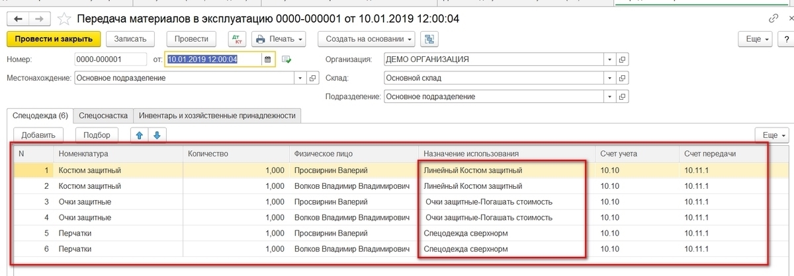Show Дт/Кт accounting entries
The height and width of the screenshot is (276, 794).
[237, 39]
